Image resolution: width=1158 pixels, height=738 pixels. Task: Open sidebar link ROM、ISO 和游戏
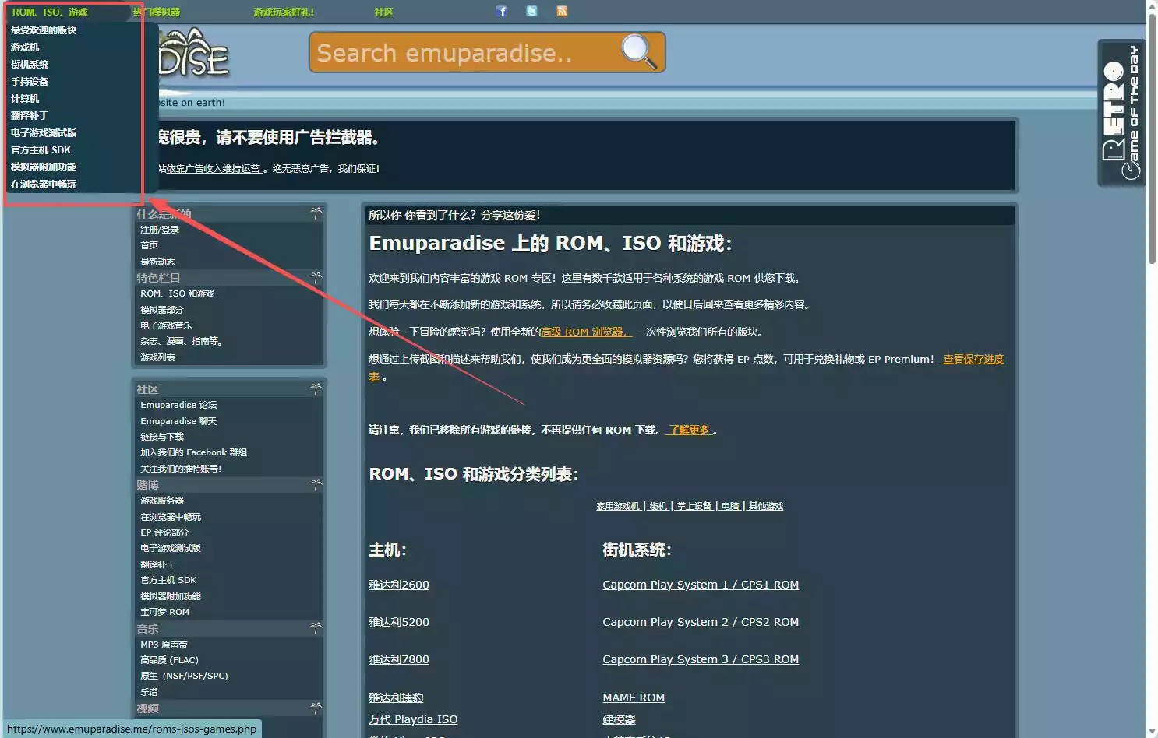click(x=177, y=293)
